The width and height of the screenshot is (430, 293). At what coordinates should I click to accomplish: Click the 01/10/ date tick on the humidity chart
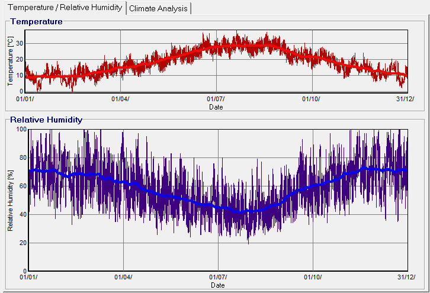313,277
